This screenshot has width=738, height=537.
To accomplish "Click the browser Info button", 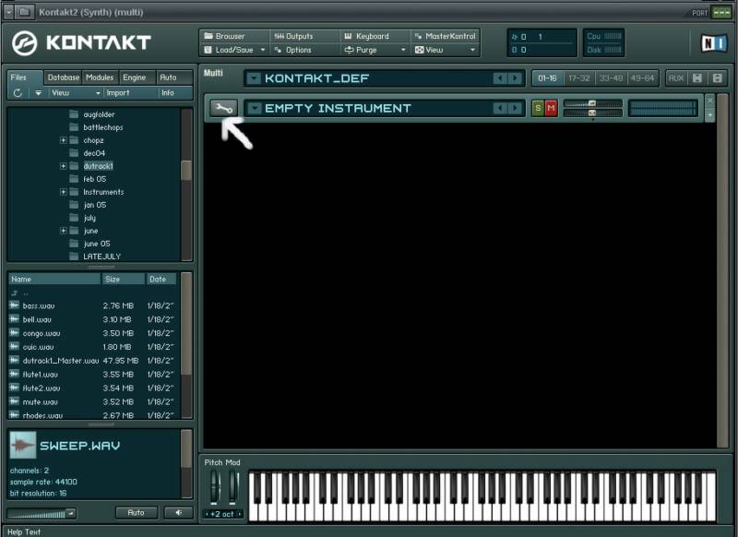I will coord(174,93).
